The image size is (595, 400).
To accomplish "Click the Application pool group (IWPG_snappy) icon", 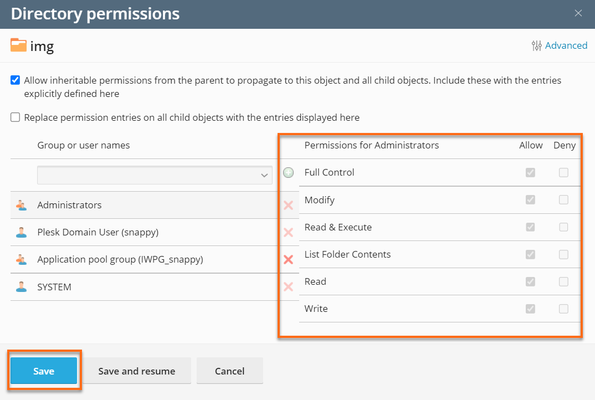I will [x=22, y=259].
